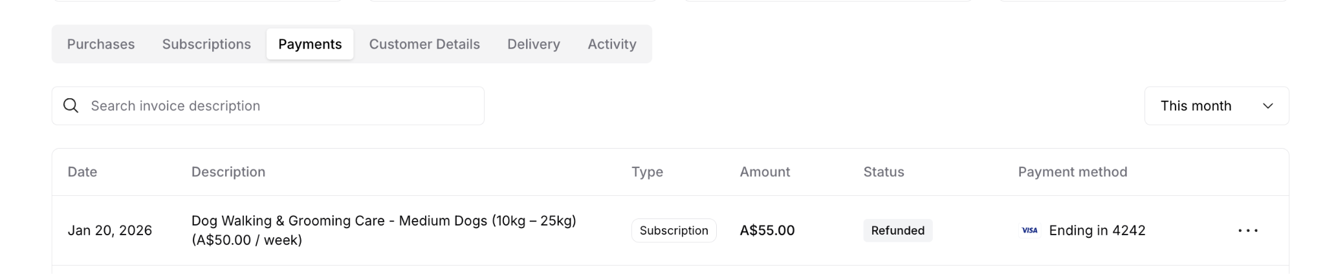Click the Status column header
Screen dimensions: 1325x274
(883, 172)
